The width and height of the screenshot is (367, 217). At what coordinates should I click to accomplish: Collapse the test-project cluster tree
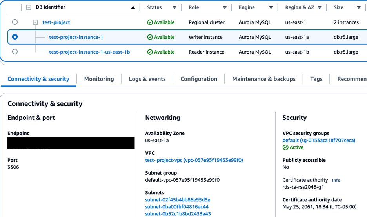click(x=35, y=22)
